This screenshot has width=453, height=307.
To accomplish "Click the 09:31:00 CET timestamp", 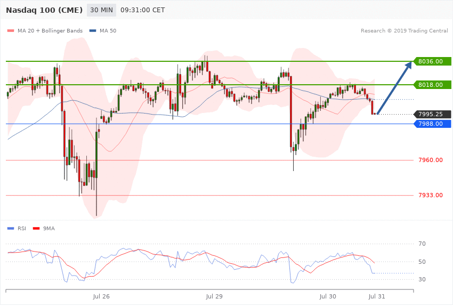I will pos(143,10).
